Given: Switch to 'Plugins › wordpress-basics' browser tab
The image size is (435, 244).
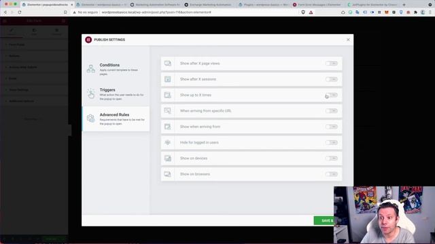Looking at the screenshot, I should [264, 5].
